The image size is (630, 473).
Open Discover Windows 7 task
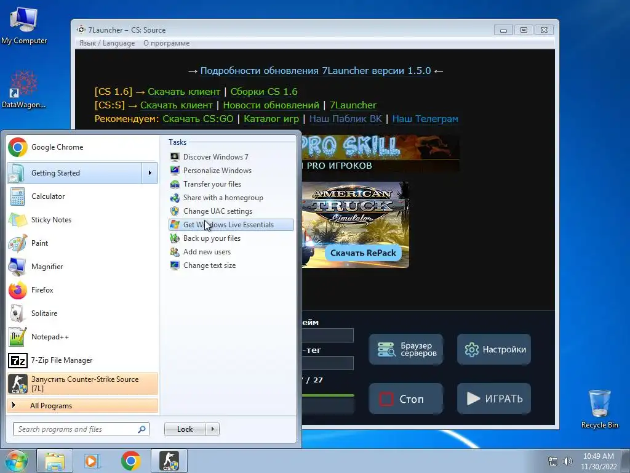click(x=231, y=157)
